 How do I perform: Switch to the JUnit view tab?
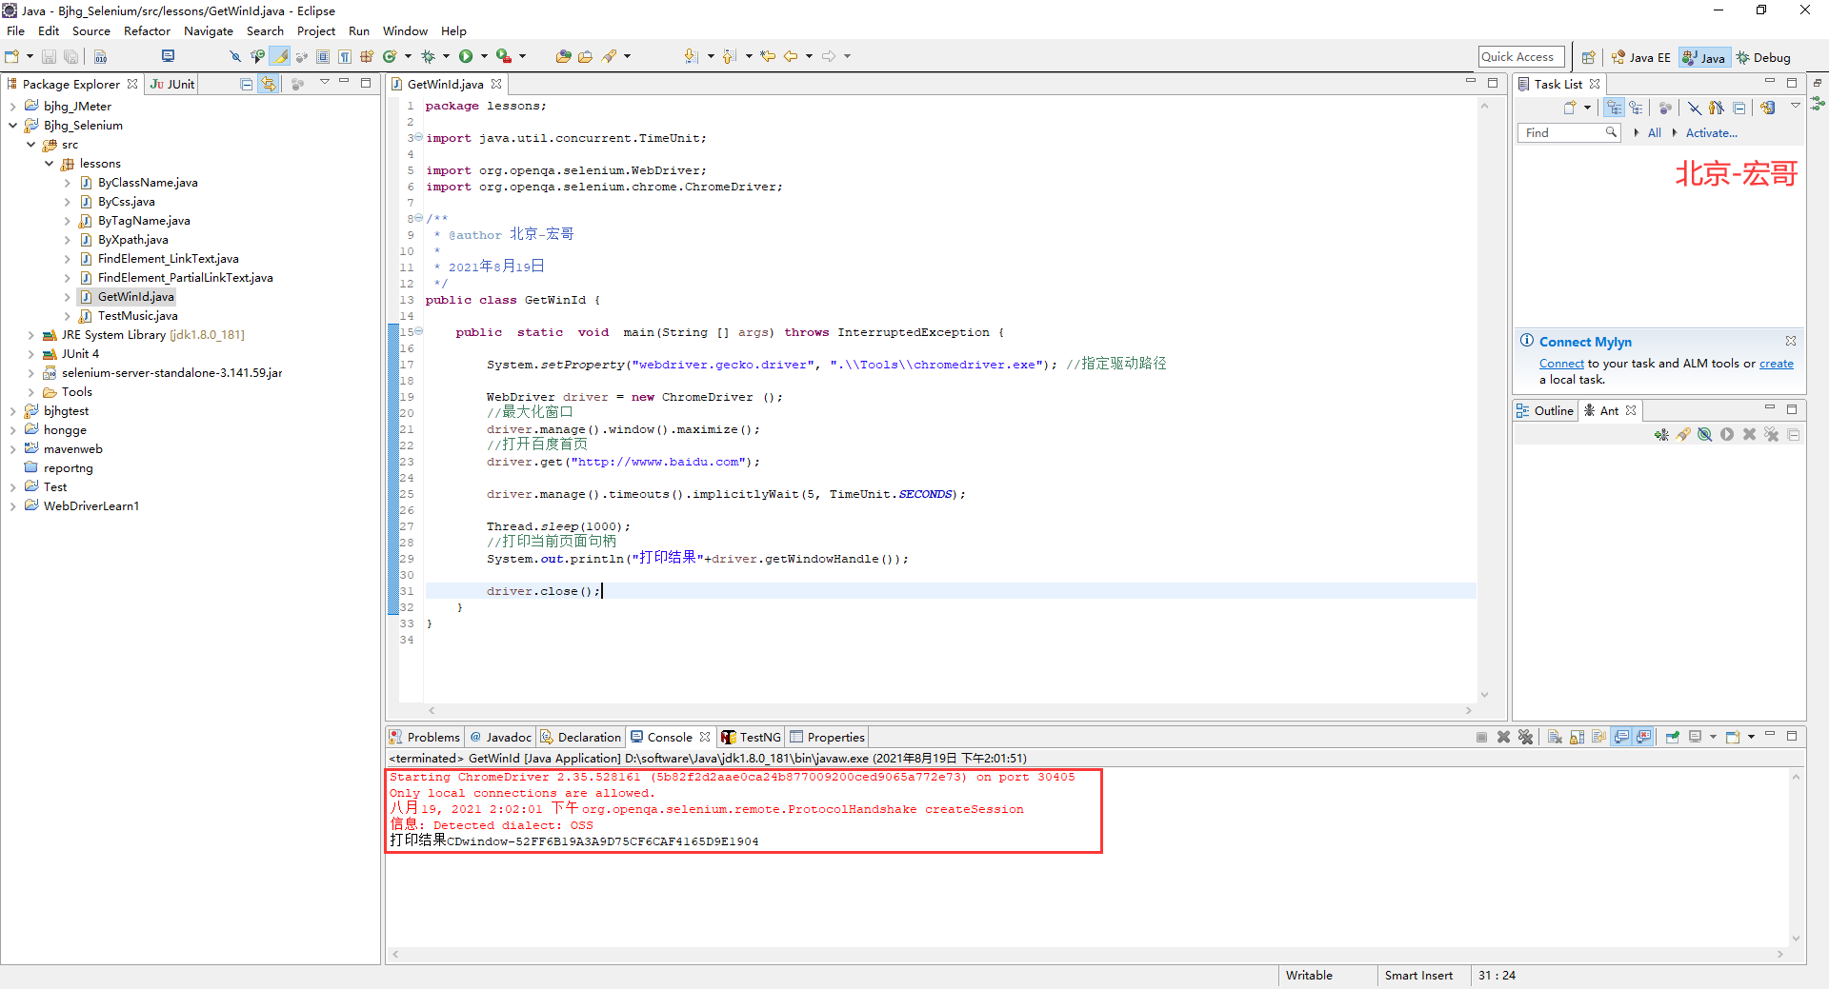pyautogui.click(x=172, y=84)
